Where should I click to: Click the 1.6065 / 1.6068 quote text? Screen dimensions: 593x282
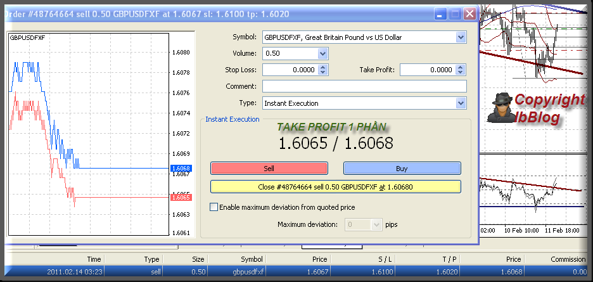click(336, 143)
